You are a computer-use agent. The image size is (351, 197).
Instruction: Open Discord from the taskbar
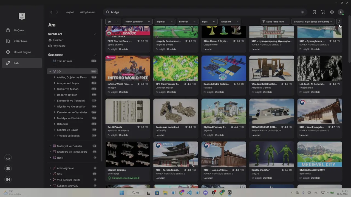pyautogui.click(x=205, y=193)
